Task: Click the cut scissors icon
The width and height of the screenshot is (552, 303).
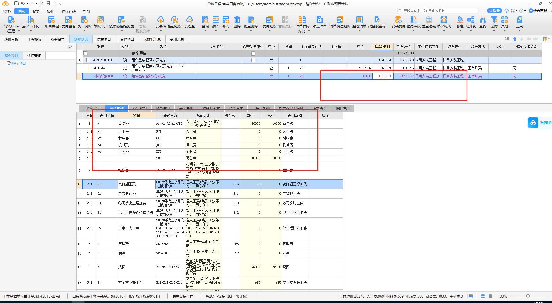Action: coord(42,3)
